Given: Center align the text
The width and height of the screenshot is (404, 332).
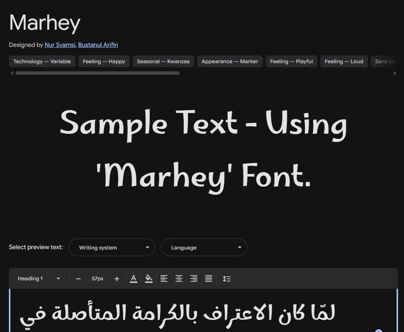Looking at the screenshot, I should [x=179, y=278].
